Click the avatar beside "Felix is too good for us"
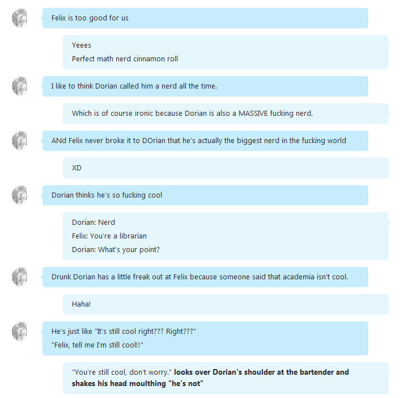The width and height of the screenshot is (400, 398). point(20,18)
